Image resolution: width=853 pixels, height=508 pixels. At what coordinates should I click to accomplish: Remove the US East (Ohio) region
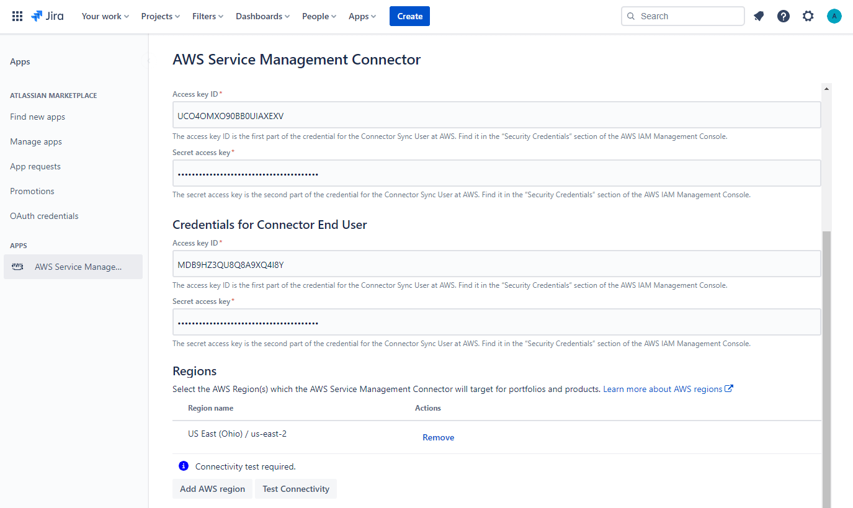438,437
